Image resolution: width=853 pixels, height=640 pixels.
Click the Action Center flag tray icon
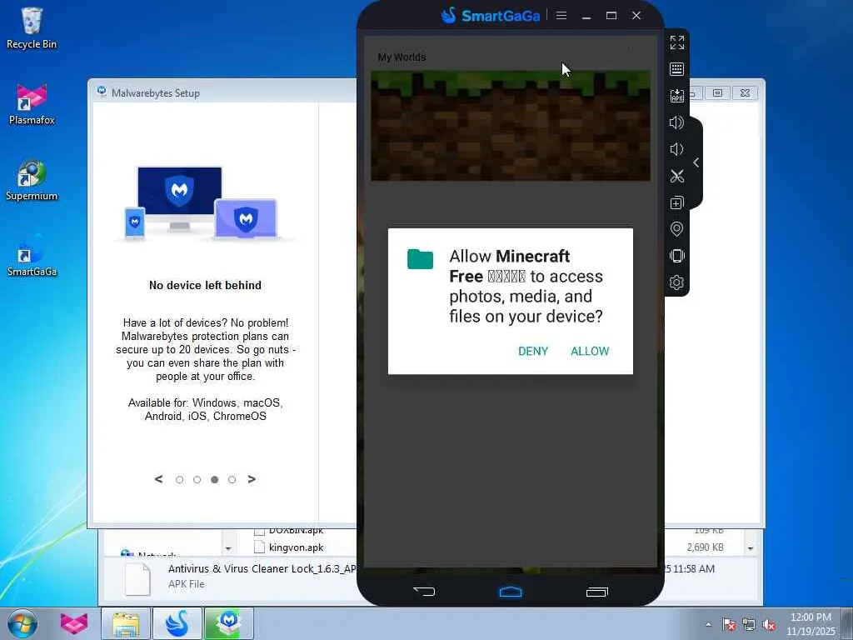tap(729, 624)
